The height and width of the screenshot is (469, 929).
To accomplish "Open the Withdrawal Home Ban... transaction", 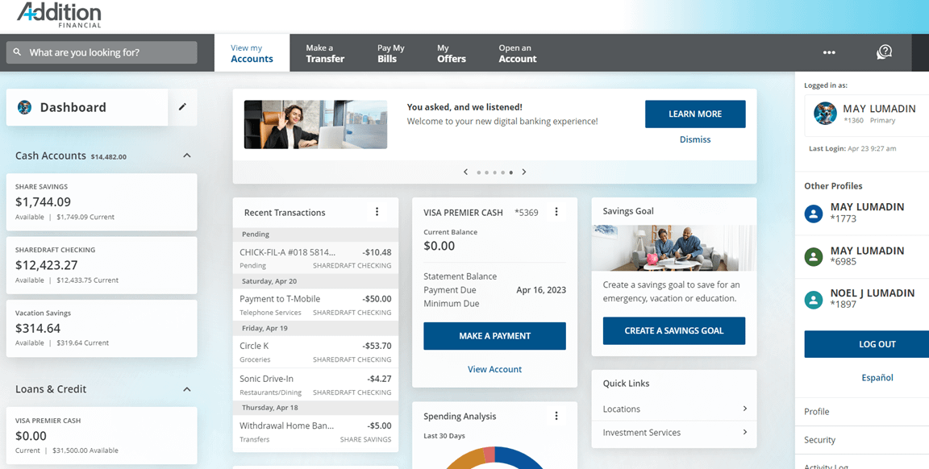I will pos(316,432).
